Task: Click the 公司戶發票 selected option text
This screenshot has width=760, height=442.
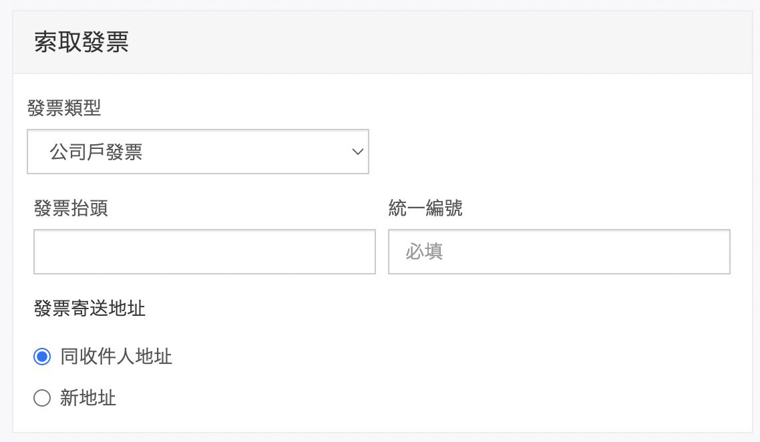Action: click(96, 152)
